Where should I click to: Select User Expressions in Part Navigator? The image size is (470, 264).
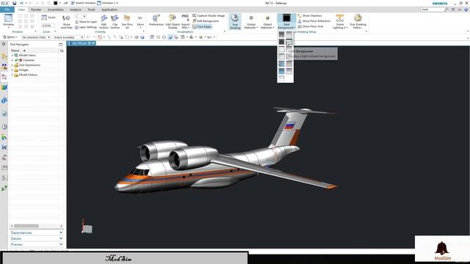[29, 65]
